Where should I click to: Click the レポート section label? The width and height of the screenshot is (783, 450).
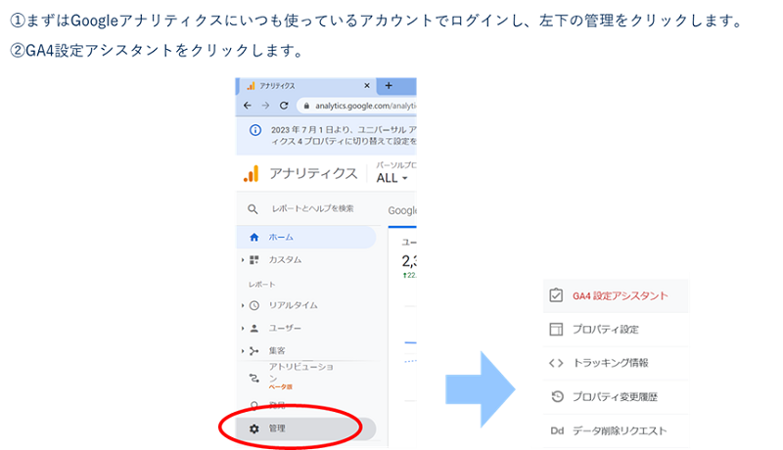coord(262,285)
